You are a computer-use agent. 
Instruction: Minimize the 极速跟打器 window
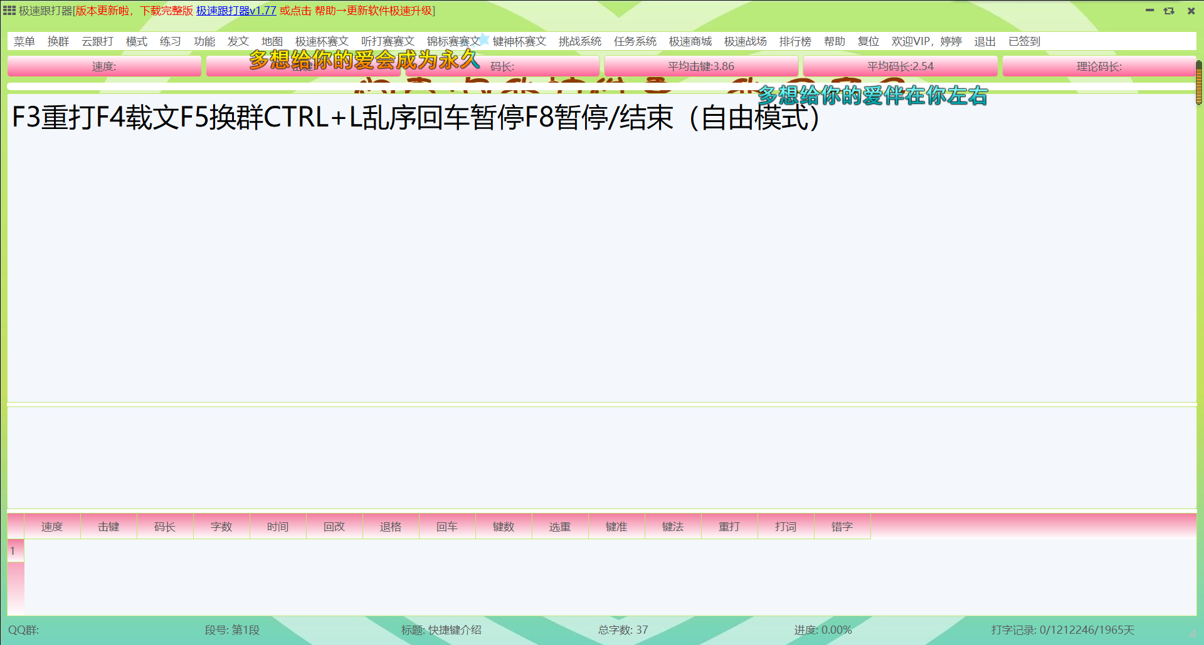(1149, 11)
